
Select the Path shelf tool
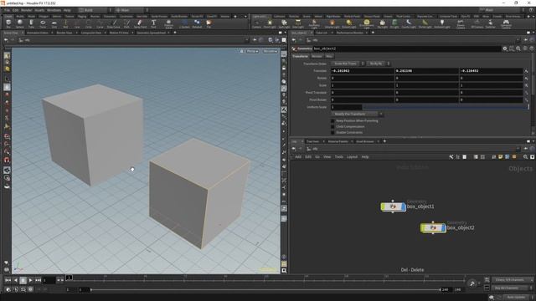pyautogui.click(x=126, y=23)
